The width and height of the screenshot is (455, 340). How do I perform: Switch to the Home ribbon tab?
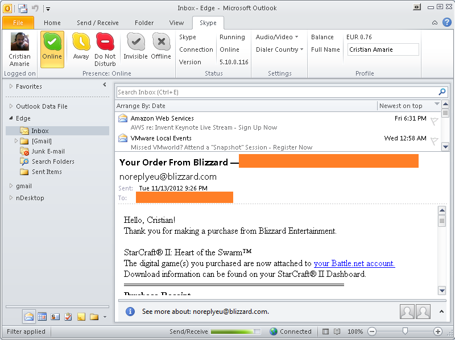[x=52, y=23]
